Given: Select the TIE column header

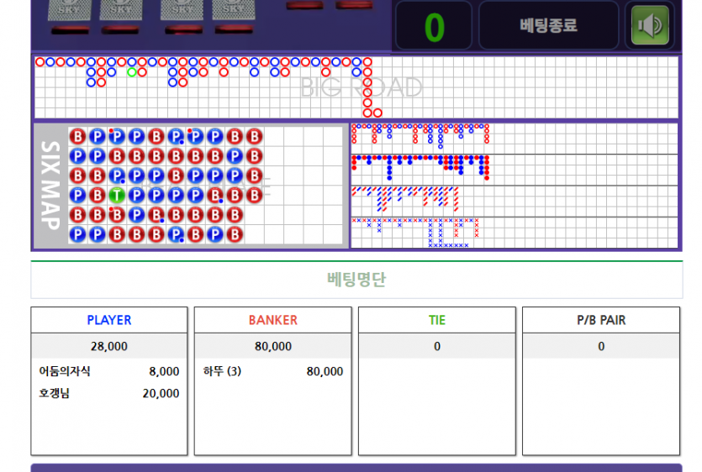Looking at the screenshot, I should (437, 320).
